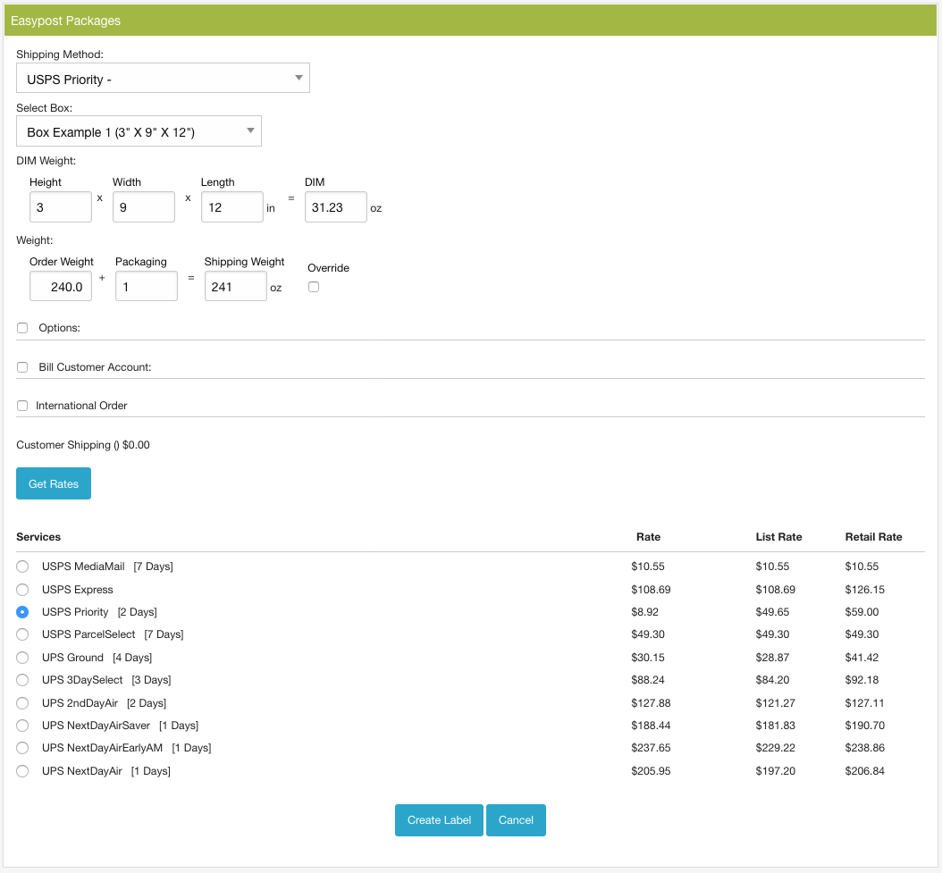
Task: Click the USPS Express retail rate $126.15
Action: [x=865, y=590]
